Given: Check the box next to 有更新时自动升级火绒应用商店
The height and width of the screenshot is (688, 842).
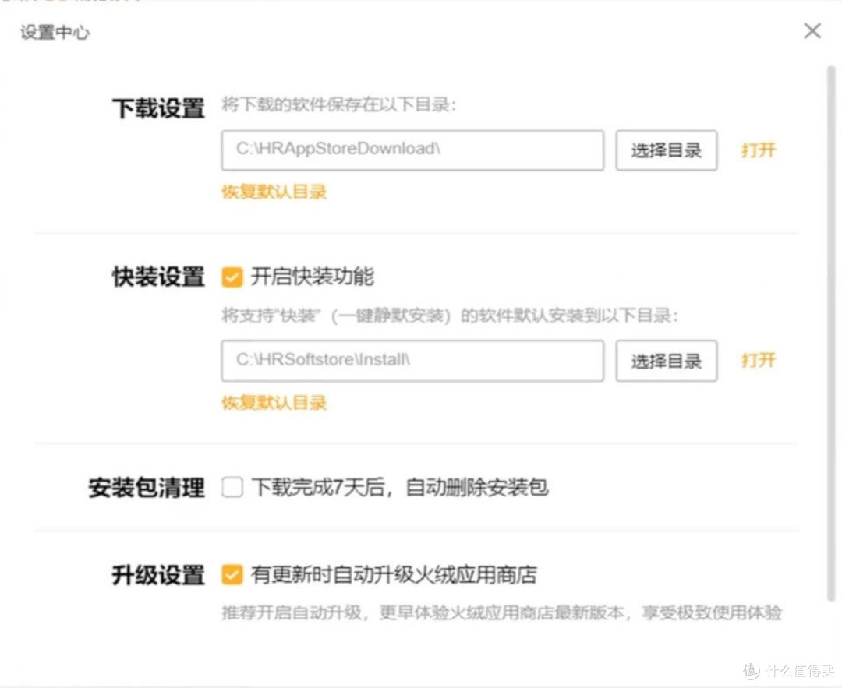Looking at the screenshot, I should point(232,574).
